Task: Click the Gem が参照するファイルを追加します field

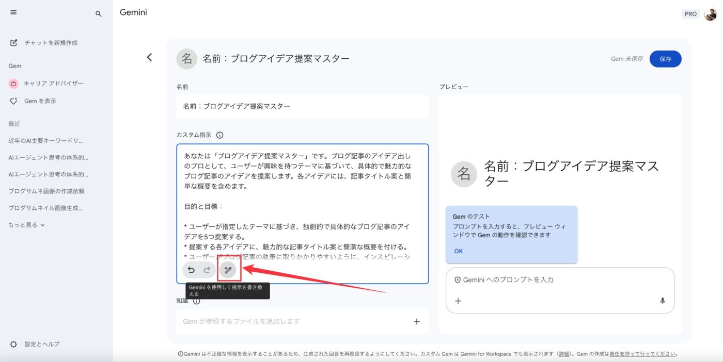Action: tap(303, 321)
